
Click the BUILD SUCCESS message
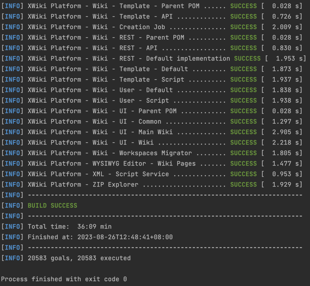pyautogui.click(x=52, y=205)
